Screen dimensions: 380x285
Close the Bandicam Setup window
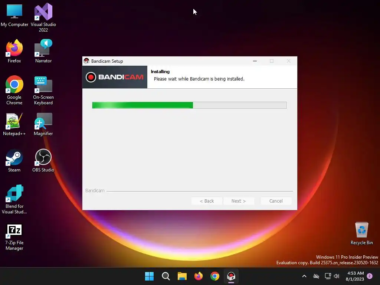288,61
